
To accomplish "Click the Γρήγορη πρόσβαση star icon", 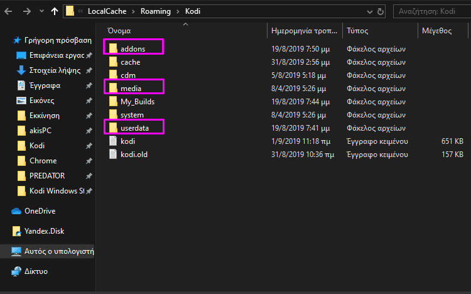I will coord(17,40).
